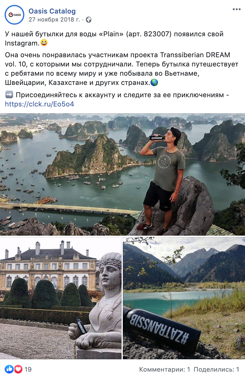The height and width of the screenshot is (379, 245).
Task: Click the Earth emoji after других странах
Action: pos(155,82)
